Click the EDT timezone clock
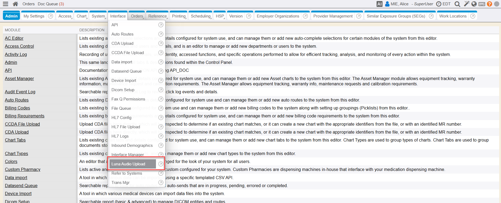The width and height of the screenshot is (501, 203). (x=444, y=4)
